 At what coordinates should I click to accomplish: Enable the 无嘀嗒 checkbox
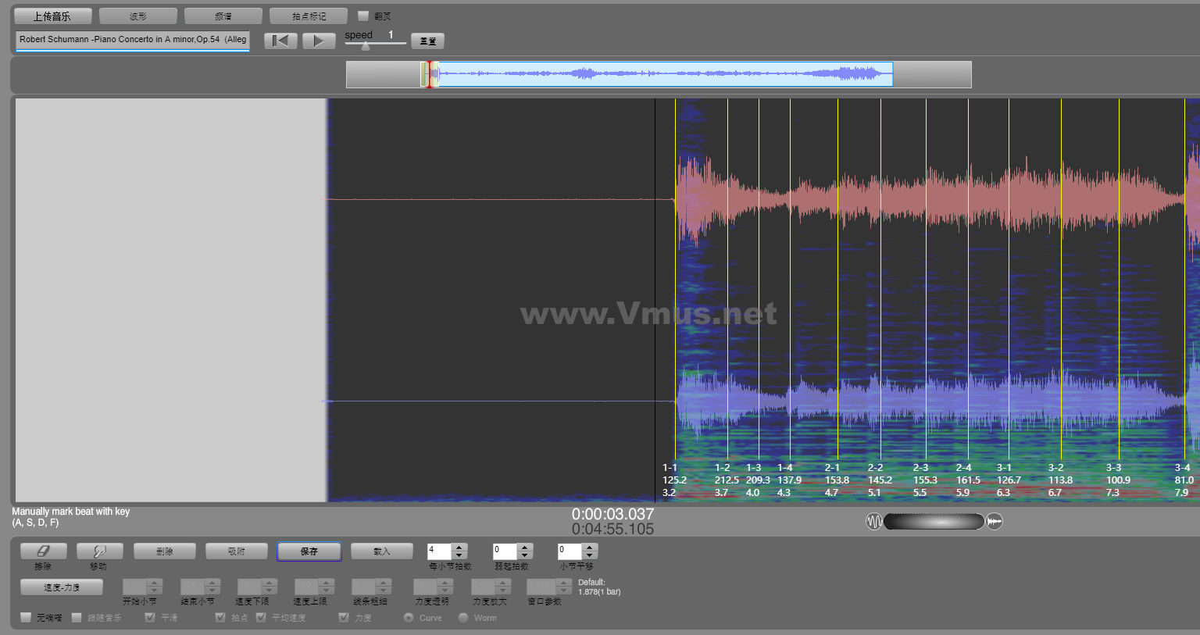tap(26, 618)
